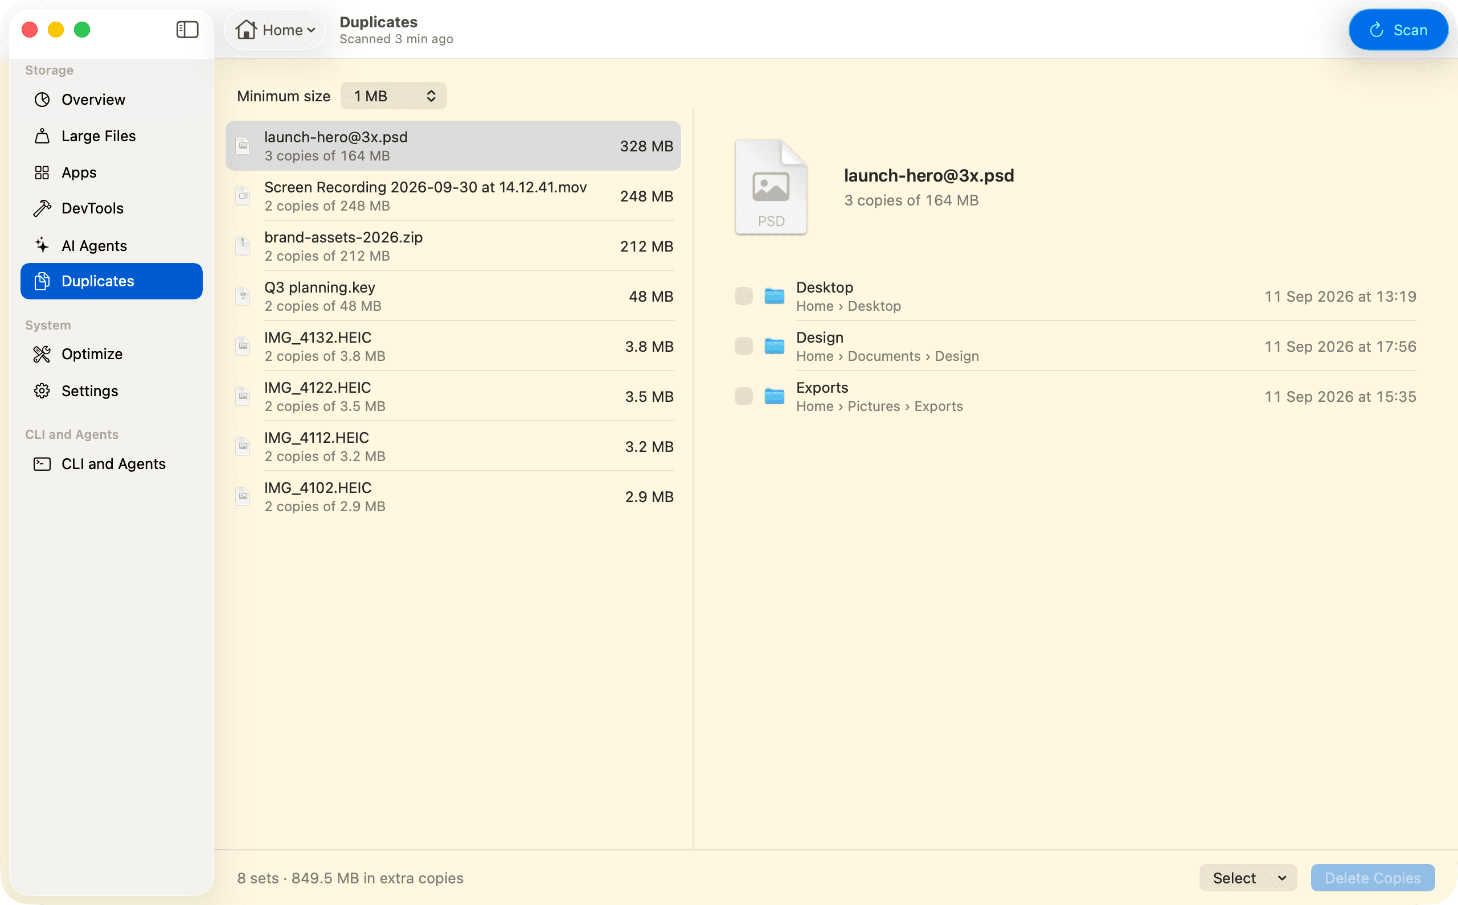
Task: Click the Optimize tools icon
Action: tap(42, 355)
